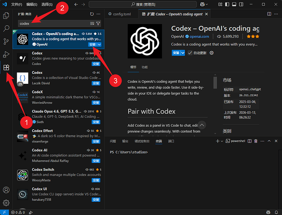
Task: Switch to the config.toml tab
Action: (121, 14)
